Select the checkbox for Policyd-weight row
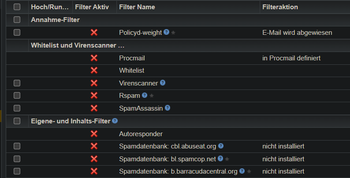Screen dimensions: 350x178 coord(17,32)
